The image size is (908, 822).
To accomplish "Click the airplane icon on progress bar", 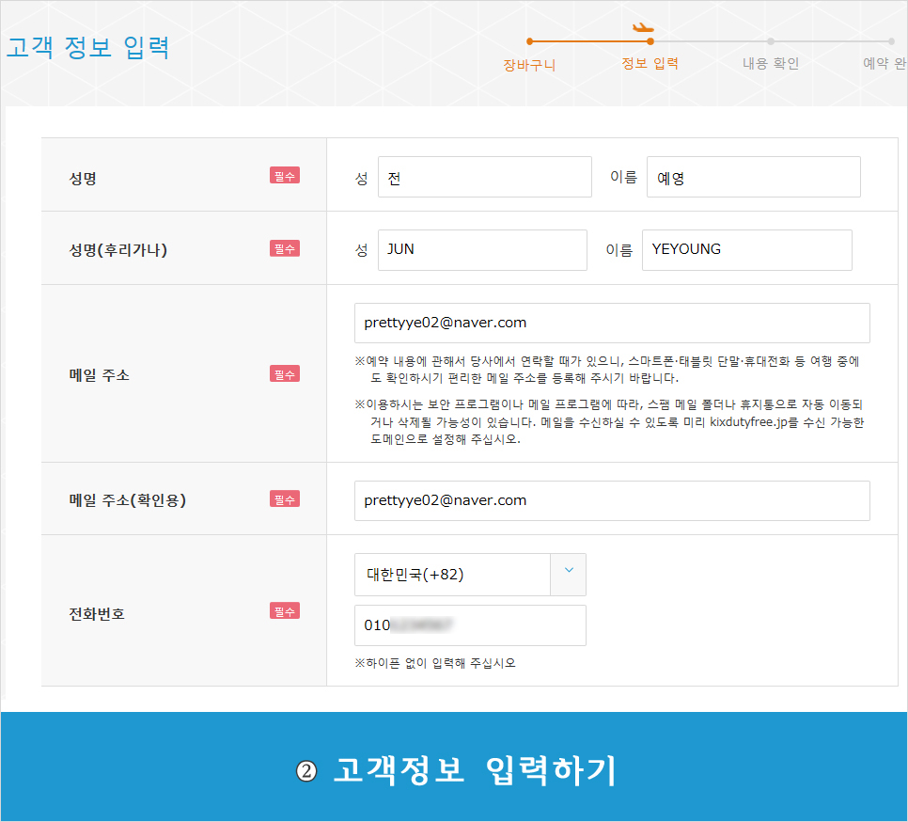I will [x=644, y=27].
